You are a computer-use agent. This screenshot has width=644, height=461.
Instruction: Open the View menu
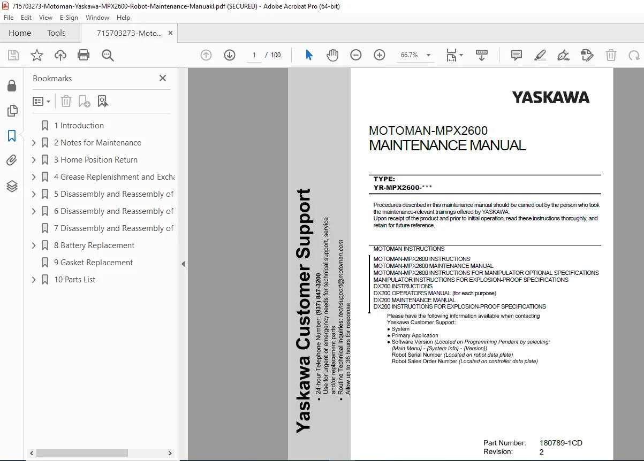(x=46, y=18)
